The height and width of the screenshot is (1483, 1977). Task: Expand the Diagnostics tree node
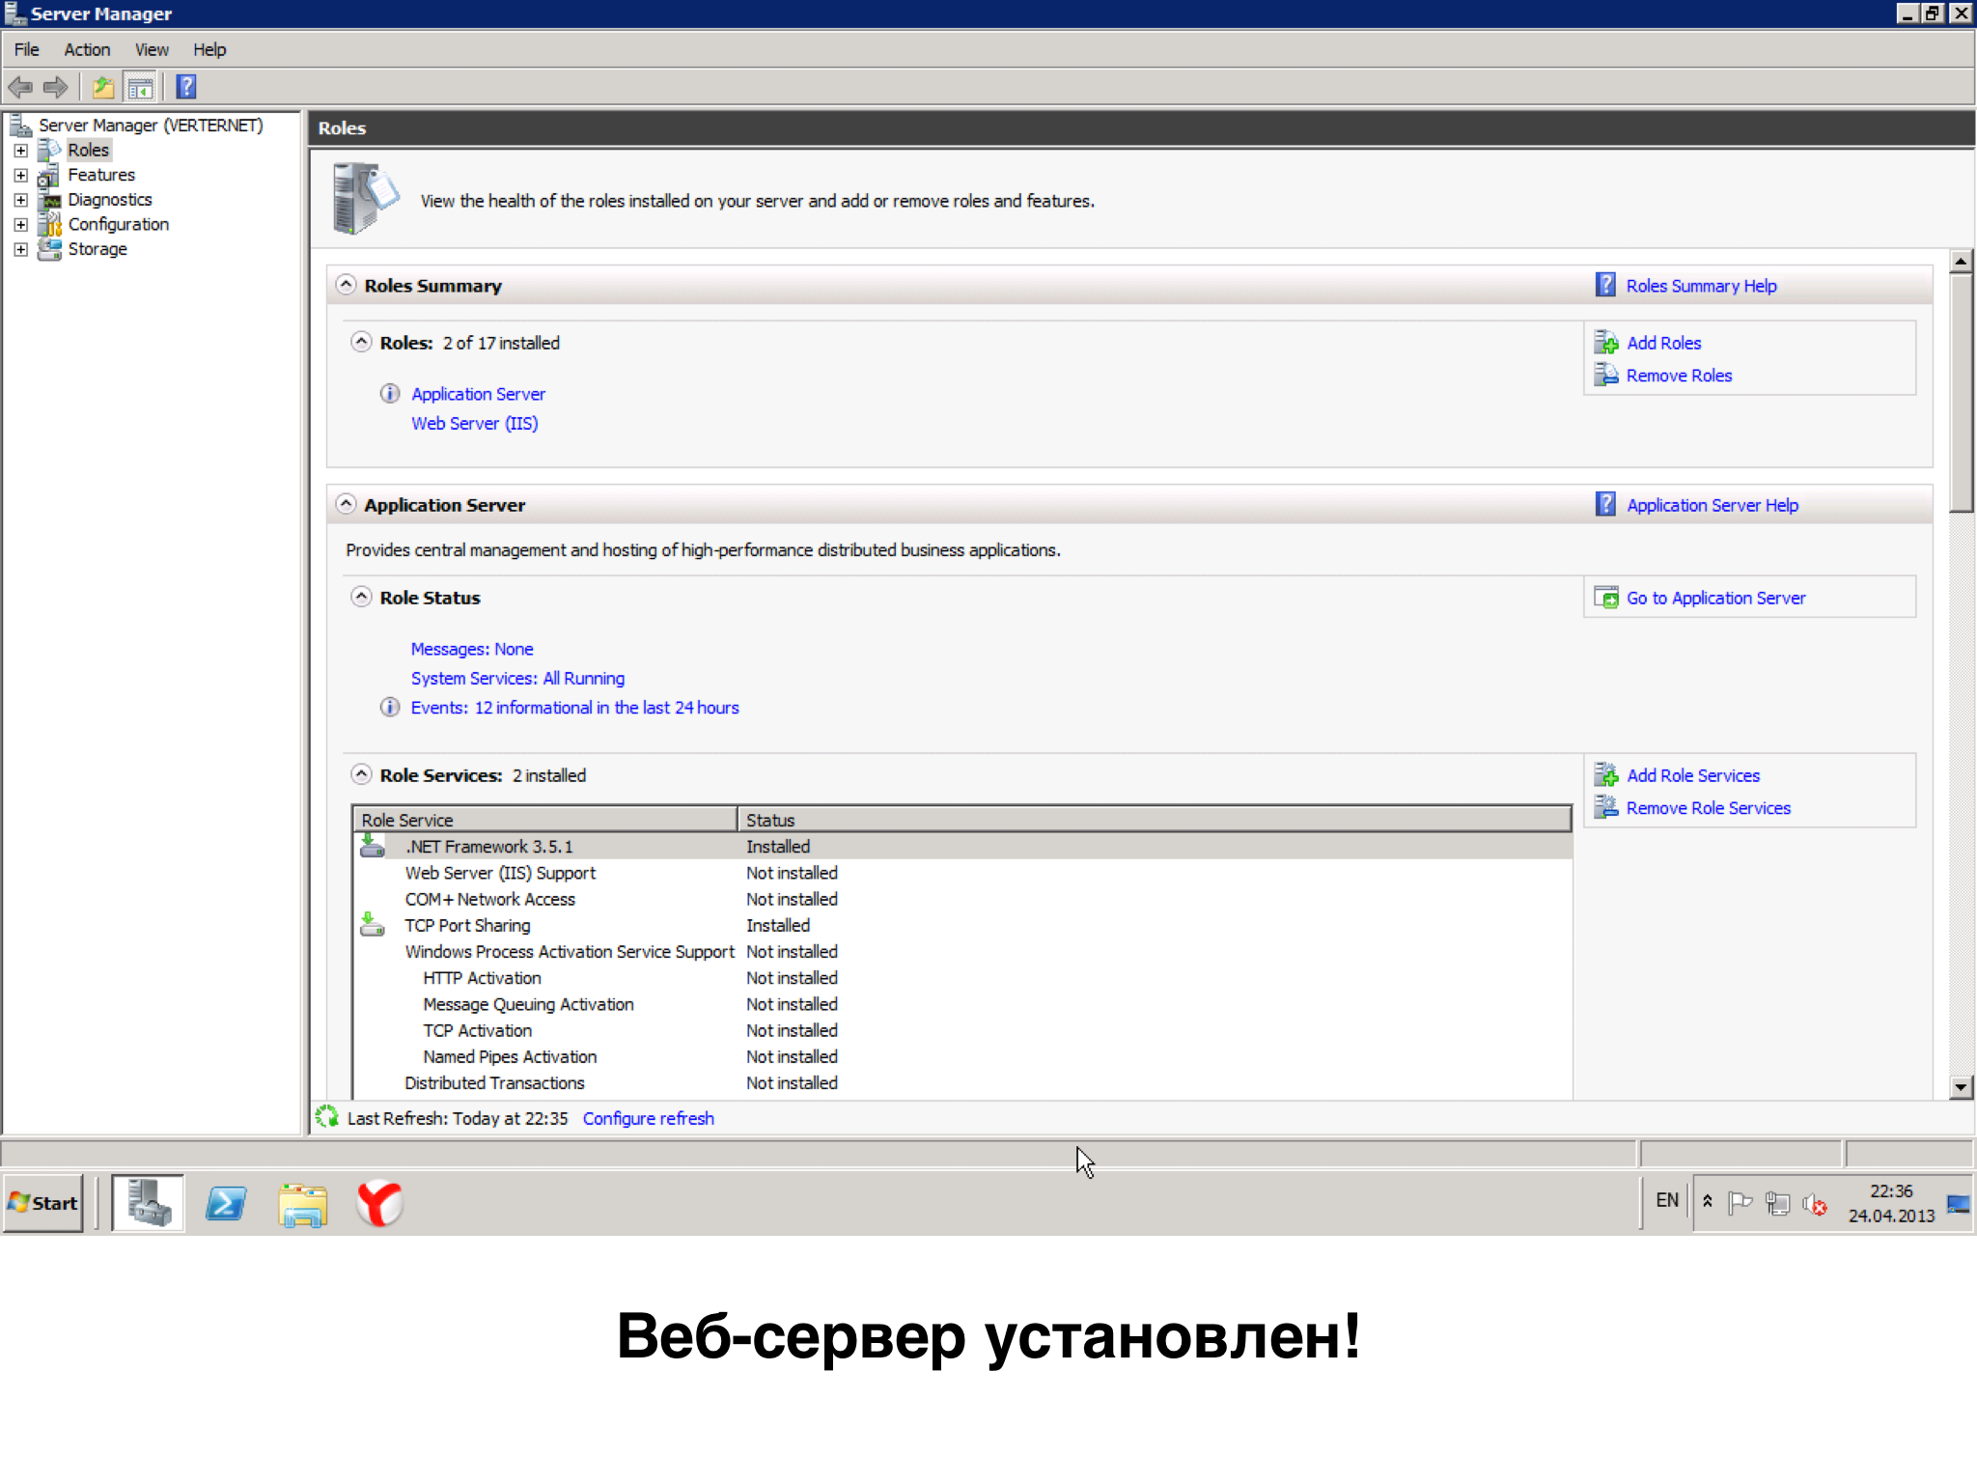coord(21,200)
